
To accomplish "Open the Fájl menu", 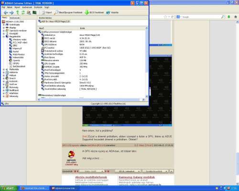I will click(x=3, y=7).
